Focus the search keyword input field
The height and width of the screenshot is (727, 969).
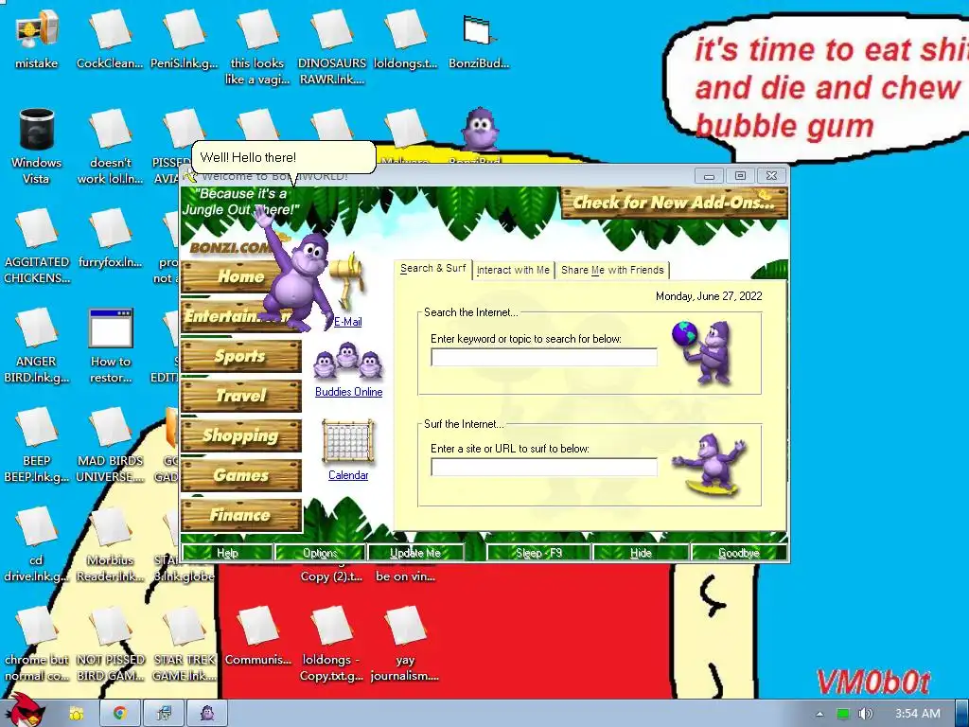544,357
